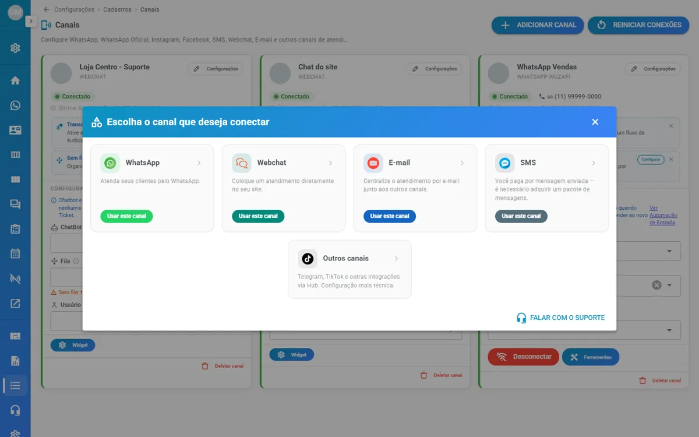This screenshot has width=699, height=437.
Task: Open the dropdown arrow beside the clear X
Action: (670, 286)
